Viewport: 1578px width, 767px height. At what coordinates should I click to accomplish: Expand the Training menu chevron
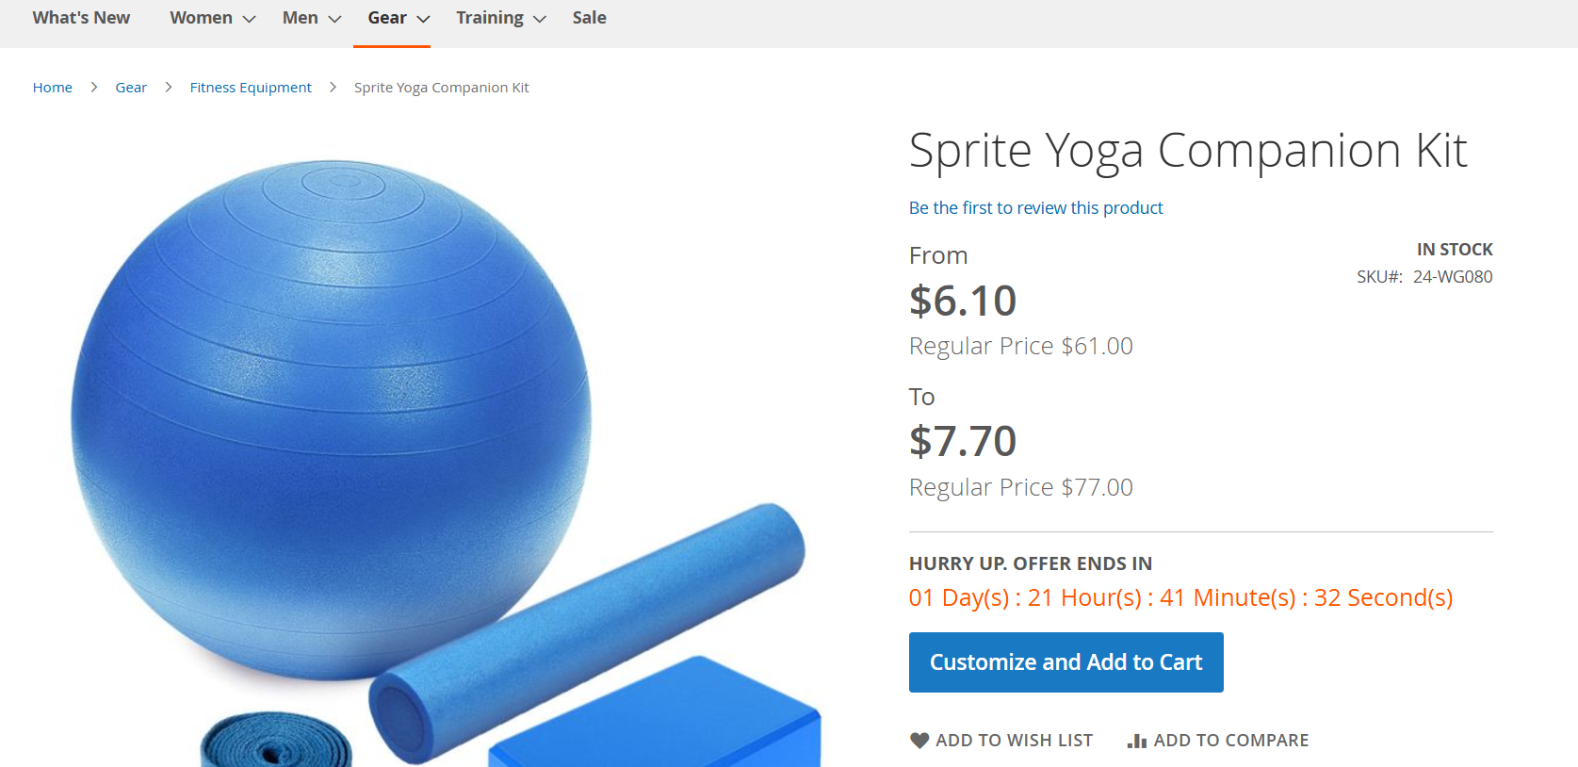tap(540, 19)
